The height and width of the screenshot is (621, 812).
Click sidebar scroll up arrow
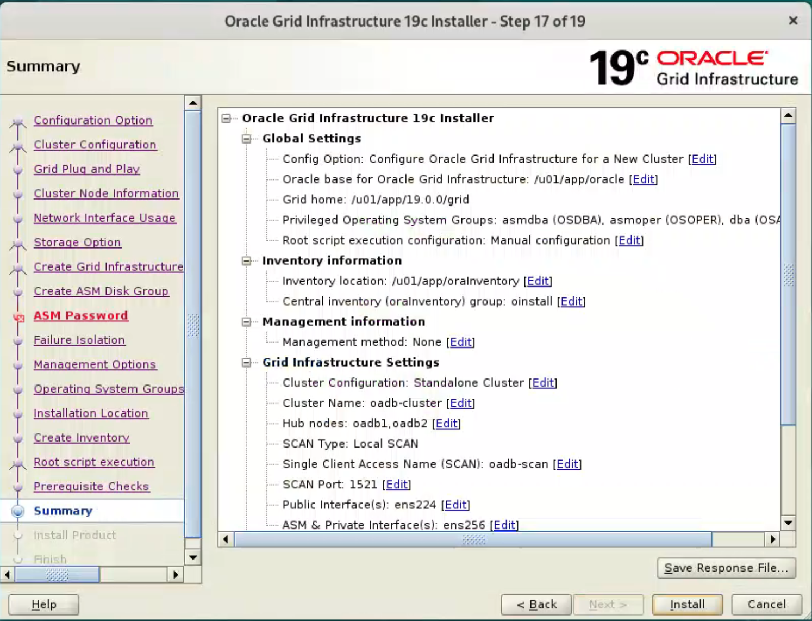click(x=193, y=103)
